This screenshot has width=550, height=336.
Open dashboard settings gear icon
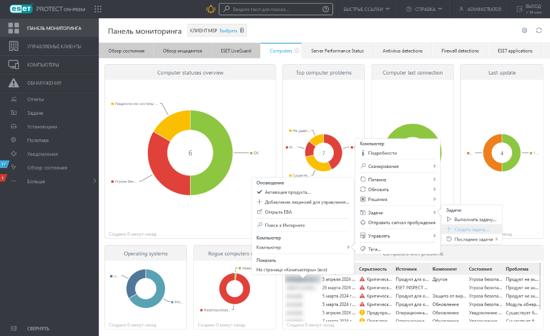pos(524,31)
